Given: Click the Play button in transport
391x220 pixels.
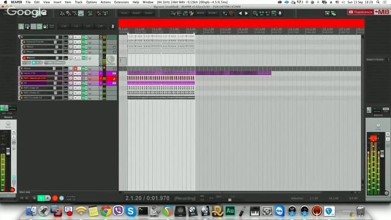Looking at the screenshot, I should coord(41,198).
